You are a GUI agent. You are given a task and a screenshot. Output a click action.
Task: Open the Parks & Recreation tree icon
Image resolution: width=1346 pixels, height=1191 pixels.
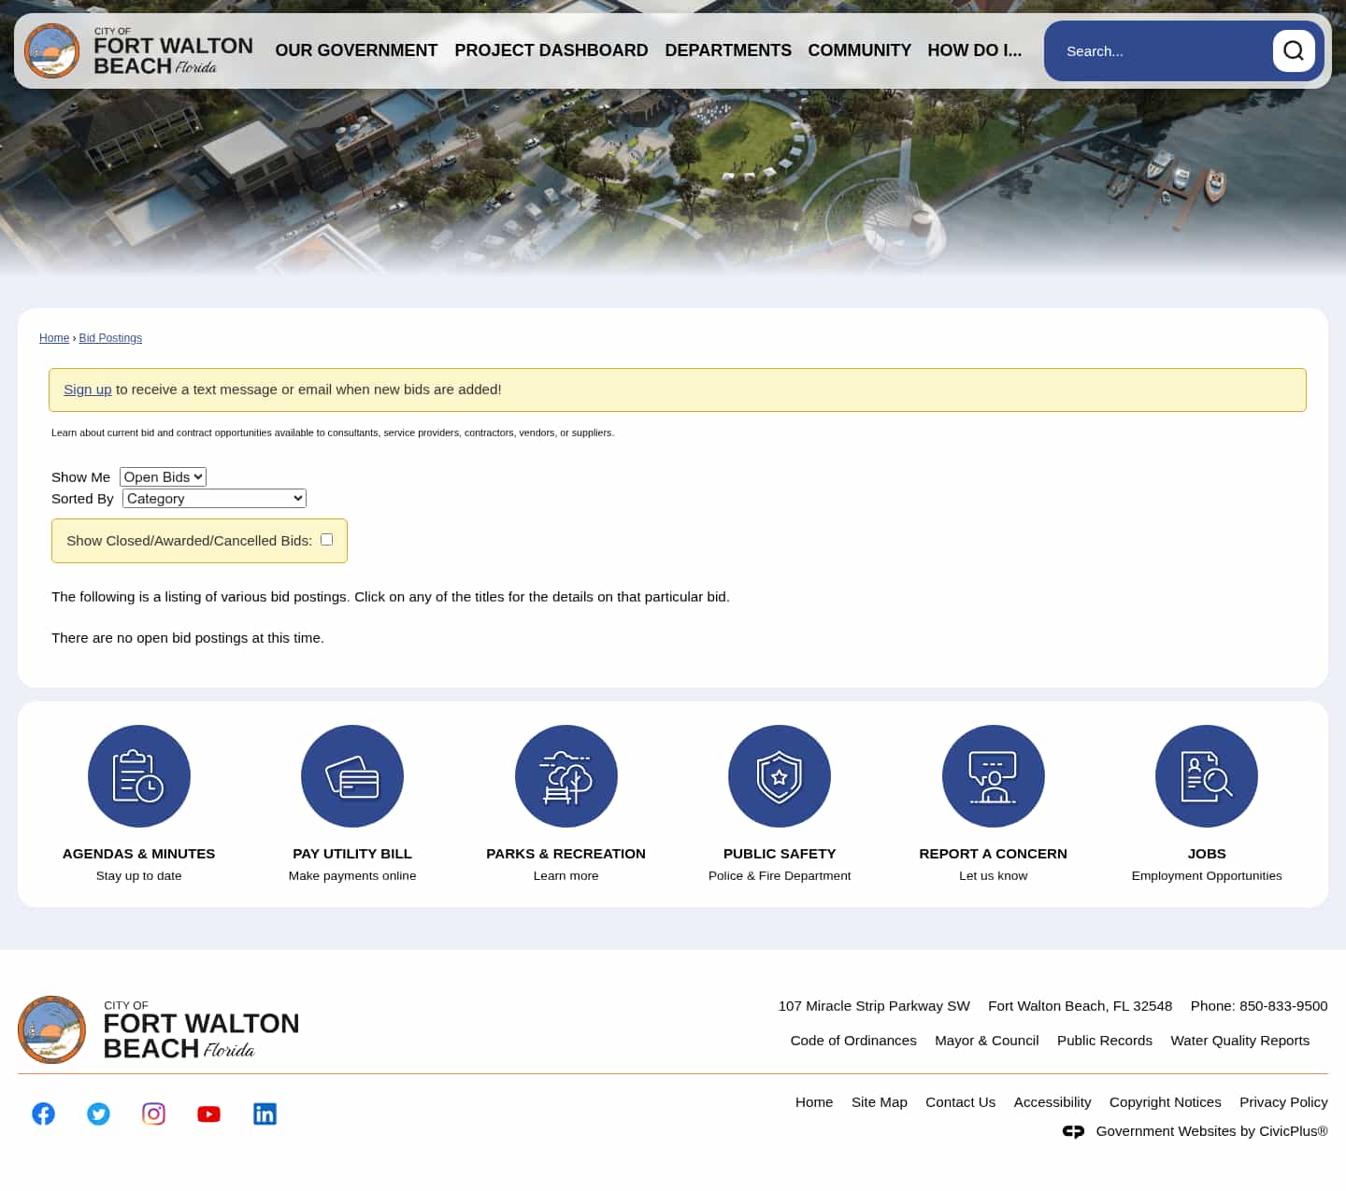tap(566, 776)
